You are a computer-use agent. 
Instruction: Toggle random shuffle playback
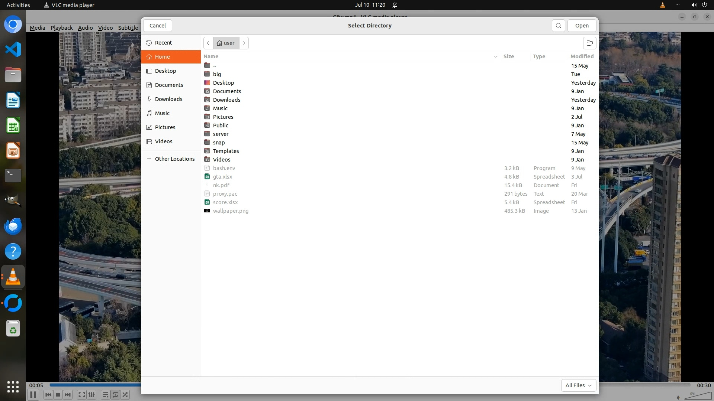[125, 395]
